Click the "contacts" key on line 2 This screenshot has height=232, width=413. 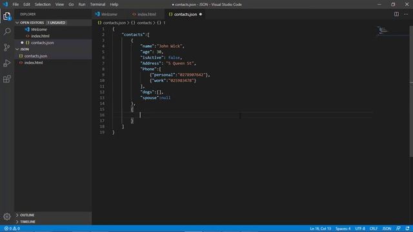pyautogui.click(x=134, y=35)
